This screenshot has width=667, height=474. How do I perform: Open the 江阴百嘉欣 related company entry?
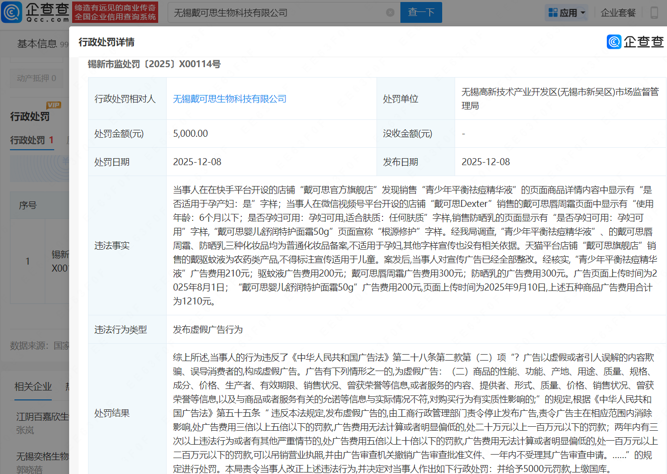click(x=42, y=417)
